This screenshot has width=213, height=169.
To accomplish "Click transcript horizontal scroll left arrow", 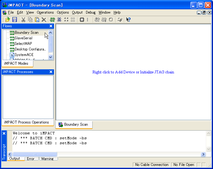I will click(10, 154).
